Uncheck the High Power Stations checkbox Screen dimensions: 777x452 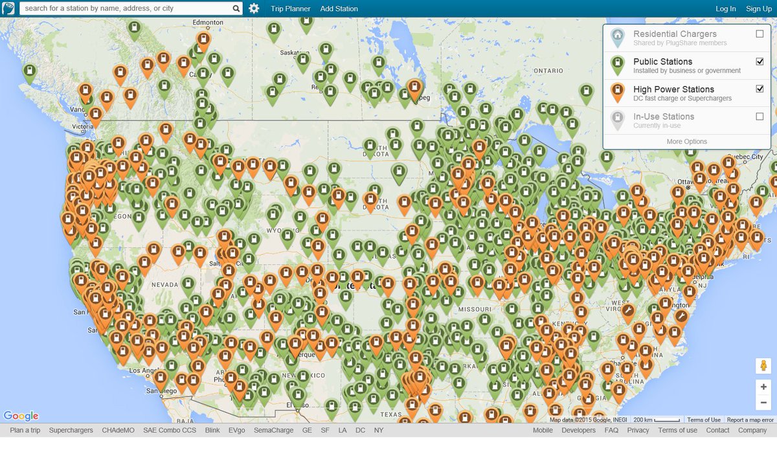[x=760, y=89]
